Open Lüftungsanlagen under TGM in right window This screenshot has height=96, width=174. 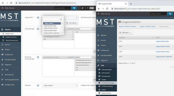[106, 69]
